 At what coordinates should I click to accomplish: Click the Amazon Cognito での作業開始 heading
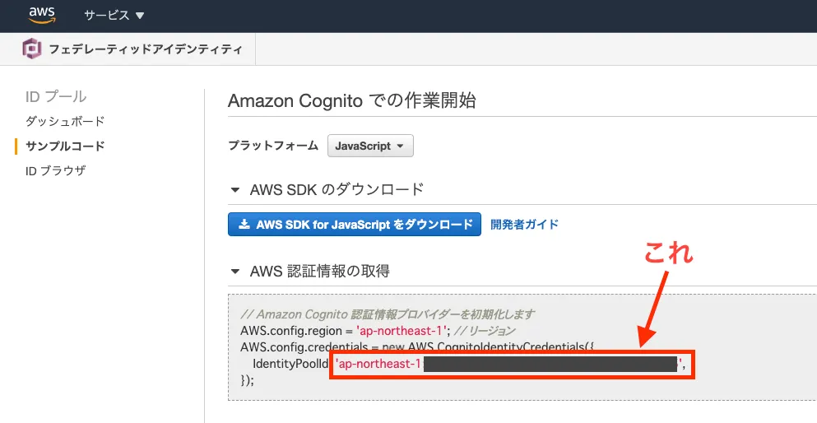[x=351, y=100]
